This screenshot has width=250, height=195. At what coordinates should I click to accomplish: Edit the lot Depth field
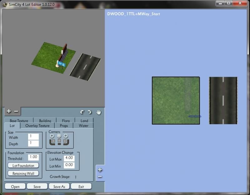coord(33,143)
